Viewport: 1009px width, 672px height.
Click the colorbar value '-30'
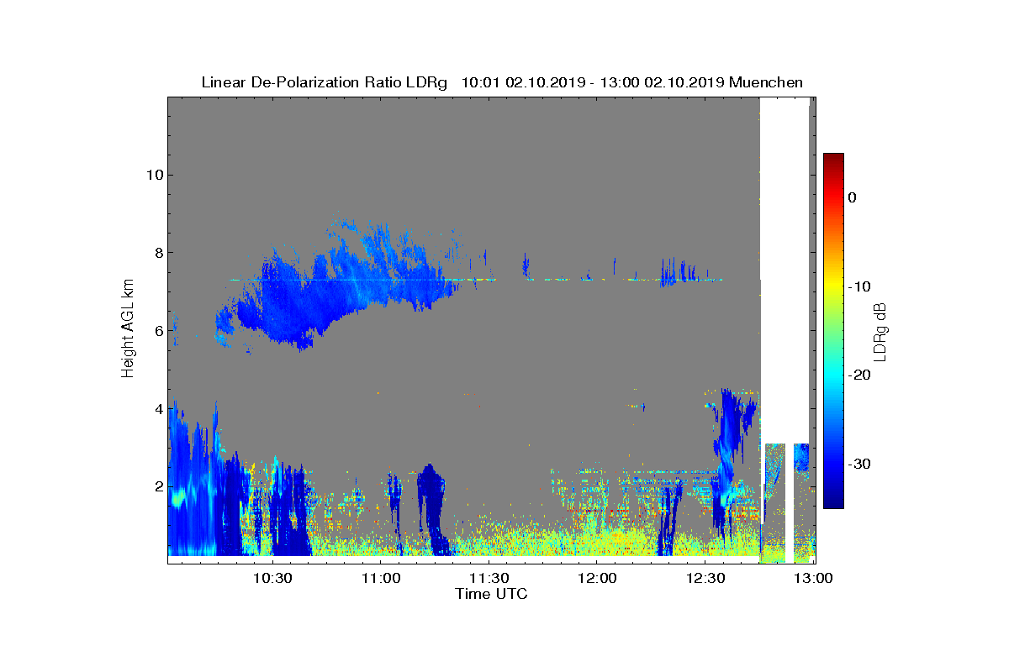click(858, 465)
